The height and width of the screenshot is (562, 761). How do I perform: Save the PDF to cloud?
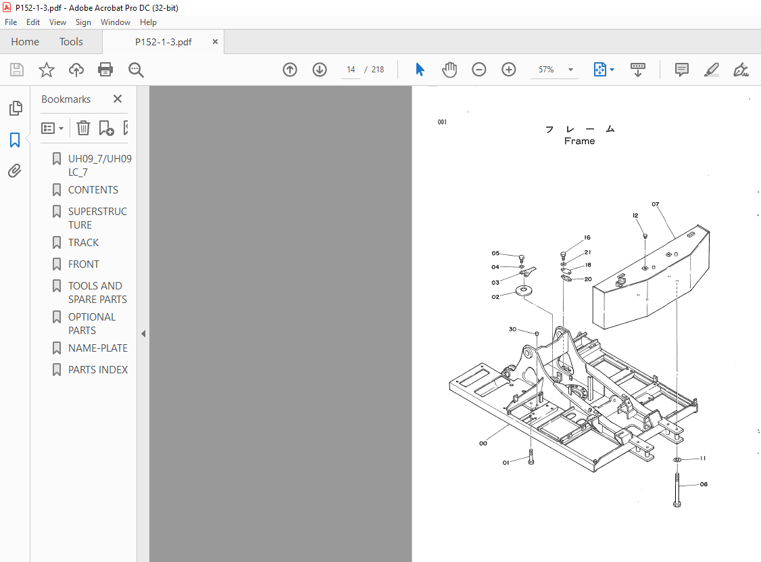coord(76,69)
